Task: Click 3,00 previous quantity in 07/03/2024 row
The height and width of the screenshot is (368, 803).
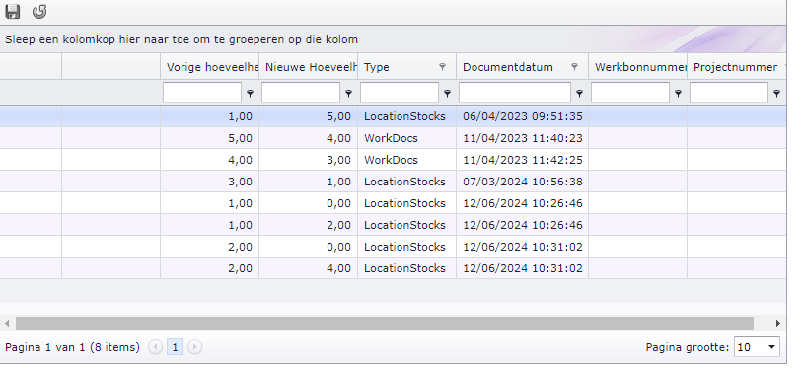Action: (240, 182)
